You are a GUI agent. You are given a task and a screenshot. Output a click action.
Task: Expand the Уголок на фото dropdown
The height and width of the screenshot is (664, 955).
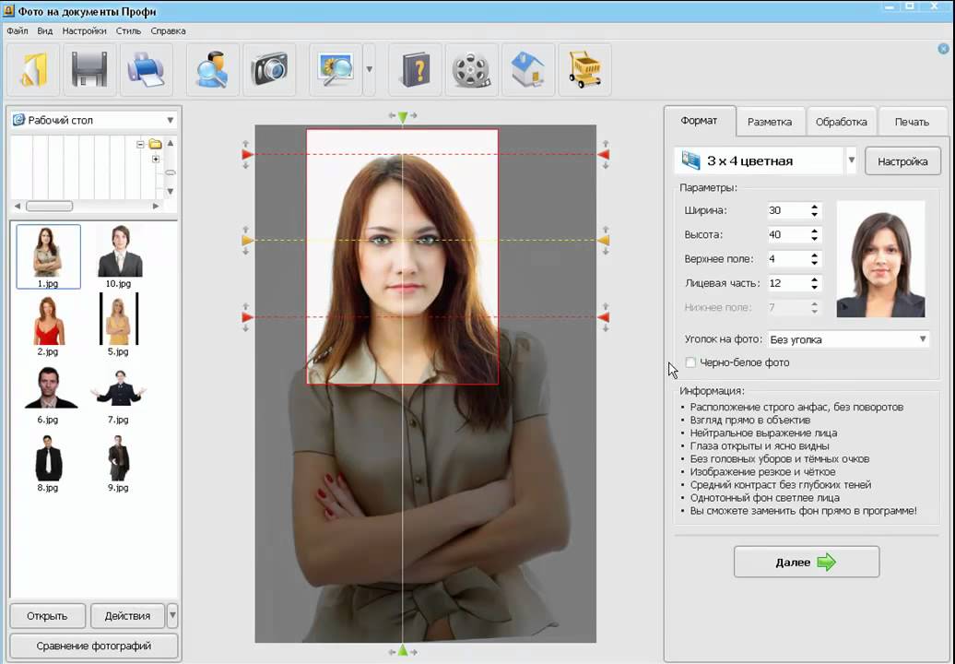[923, 339]
